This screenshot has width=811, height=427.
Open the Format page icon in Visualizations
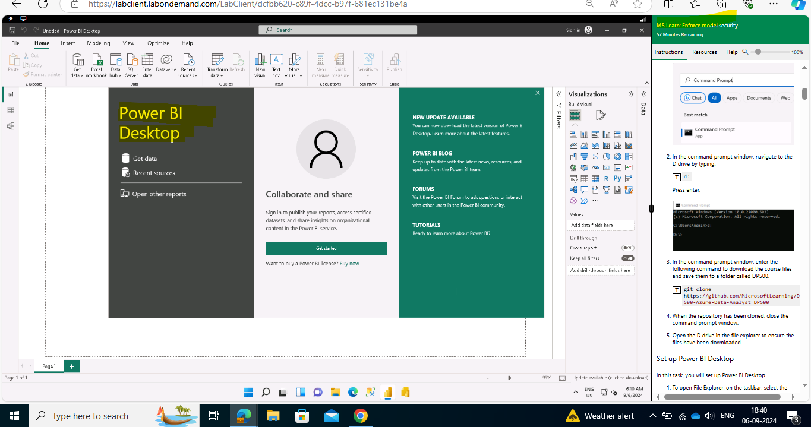[601, 115]
